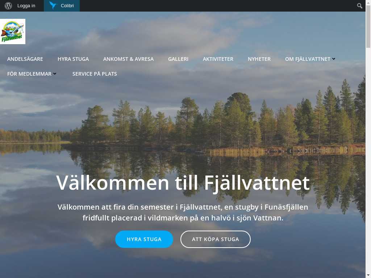Image resolution: width=371 pixels, height=278 pixels.
Task: Open the Om Fjällvattnet menu label
Action: coord(308,59)
